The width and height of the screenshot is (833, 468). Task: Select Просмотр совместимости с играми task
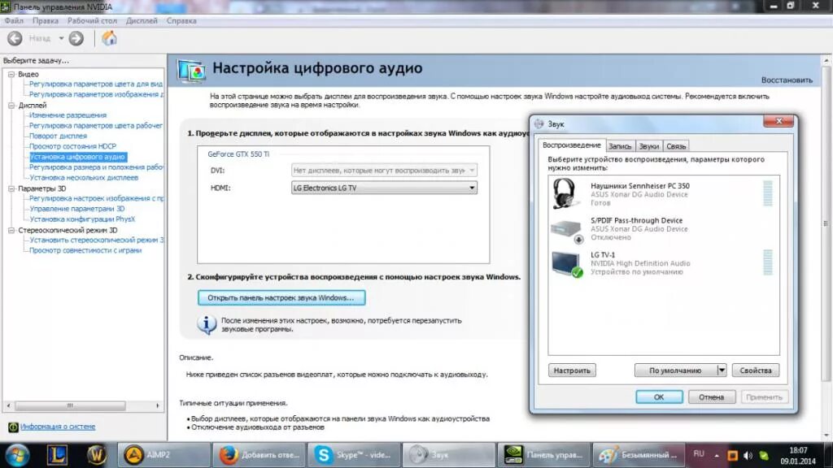[85, 250]
